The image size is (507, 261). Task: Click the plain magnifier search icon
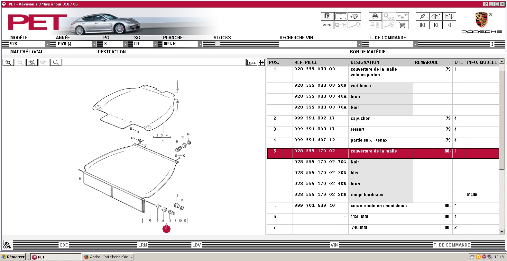56,62
